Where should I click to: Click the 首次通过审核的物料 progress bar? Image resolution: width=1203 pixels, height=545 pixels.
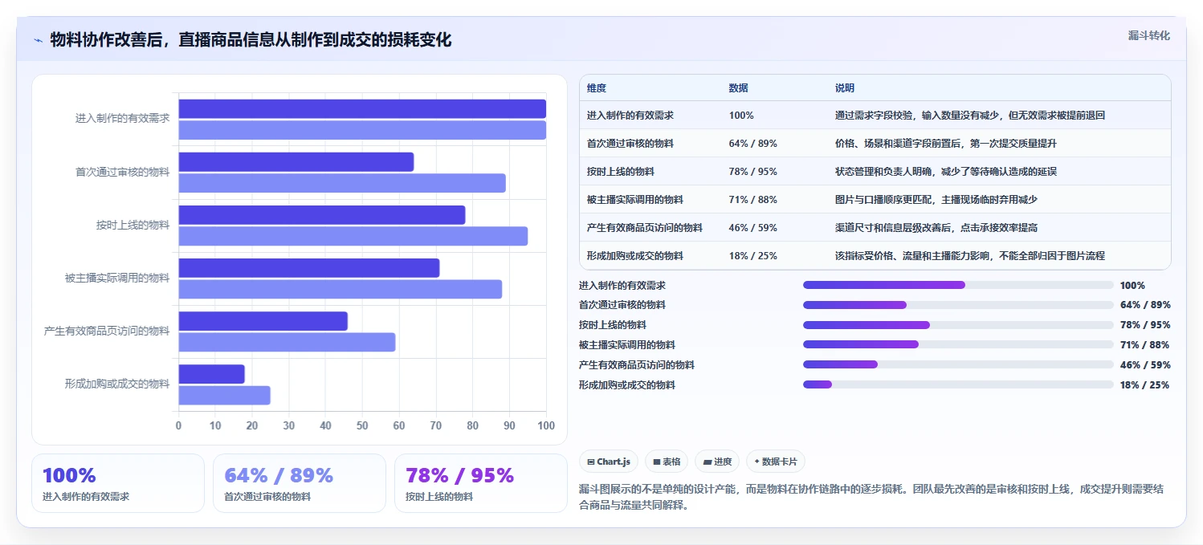point(958,305)
